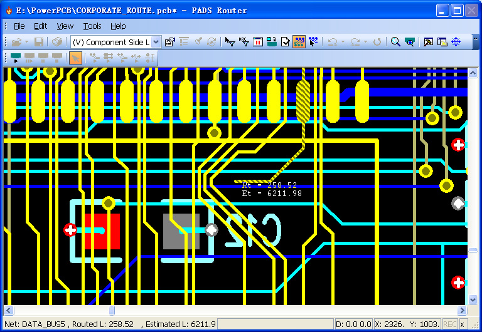Click the horizontal scrollbar thumb
482x332 pixels.
pyautogui.click(x=112, y=311)
